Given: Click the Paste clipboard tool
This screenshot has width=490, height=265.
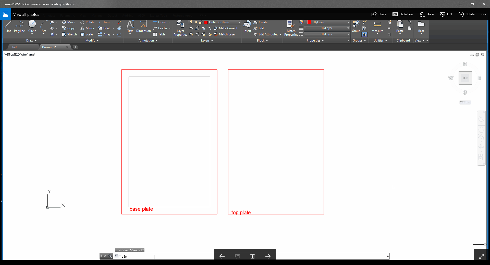Looking at the screenshot, I should (x=400, y=27).
